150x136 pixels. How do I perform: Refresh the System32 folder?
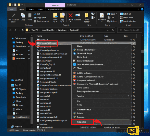(113, 30)
